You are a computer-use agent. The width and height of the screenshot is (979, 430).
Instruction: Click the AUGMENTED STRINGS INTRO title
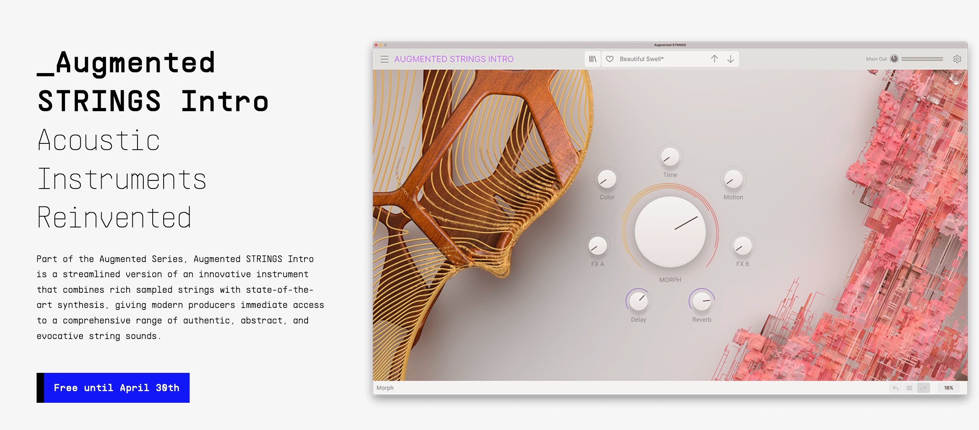tap(454, 59)
